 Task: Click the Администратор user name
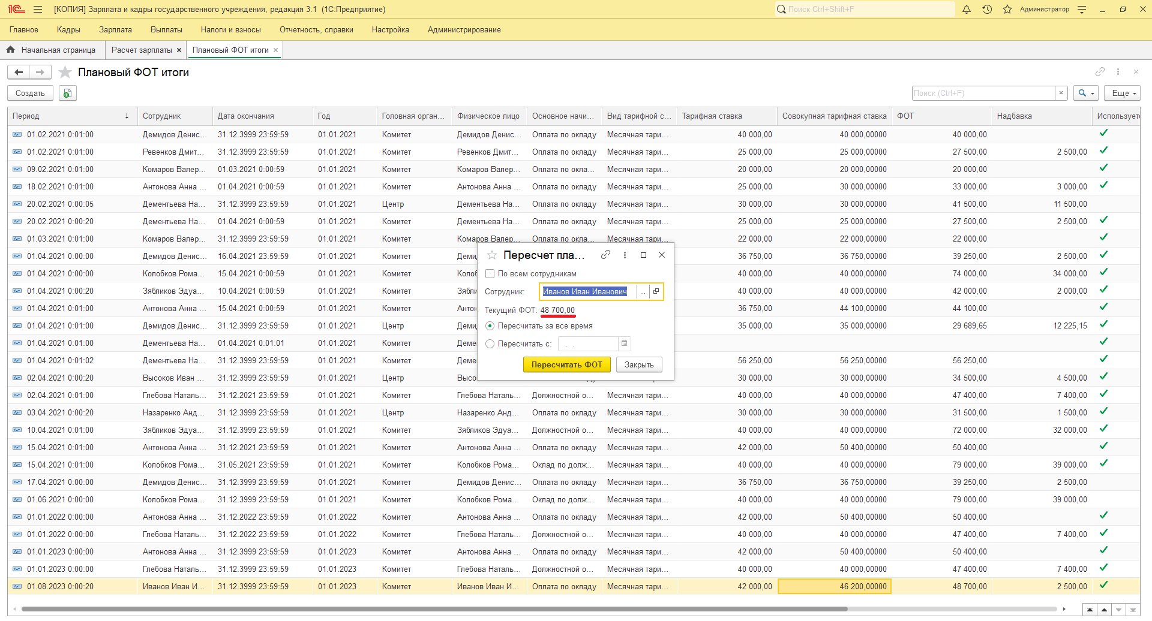tap(1045, 9)
